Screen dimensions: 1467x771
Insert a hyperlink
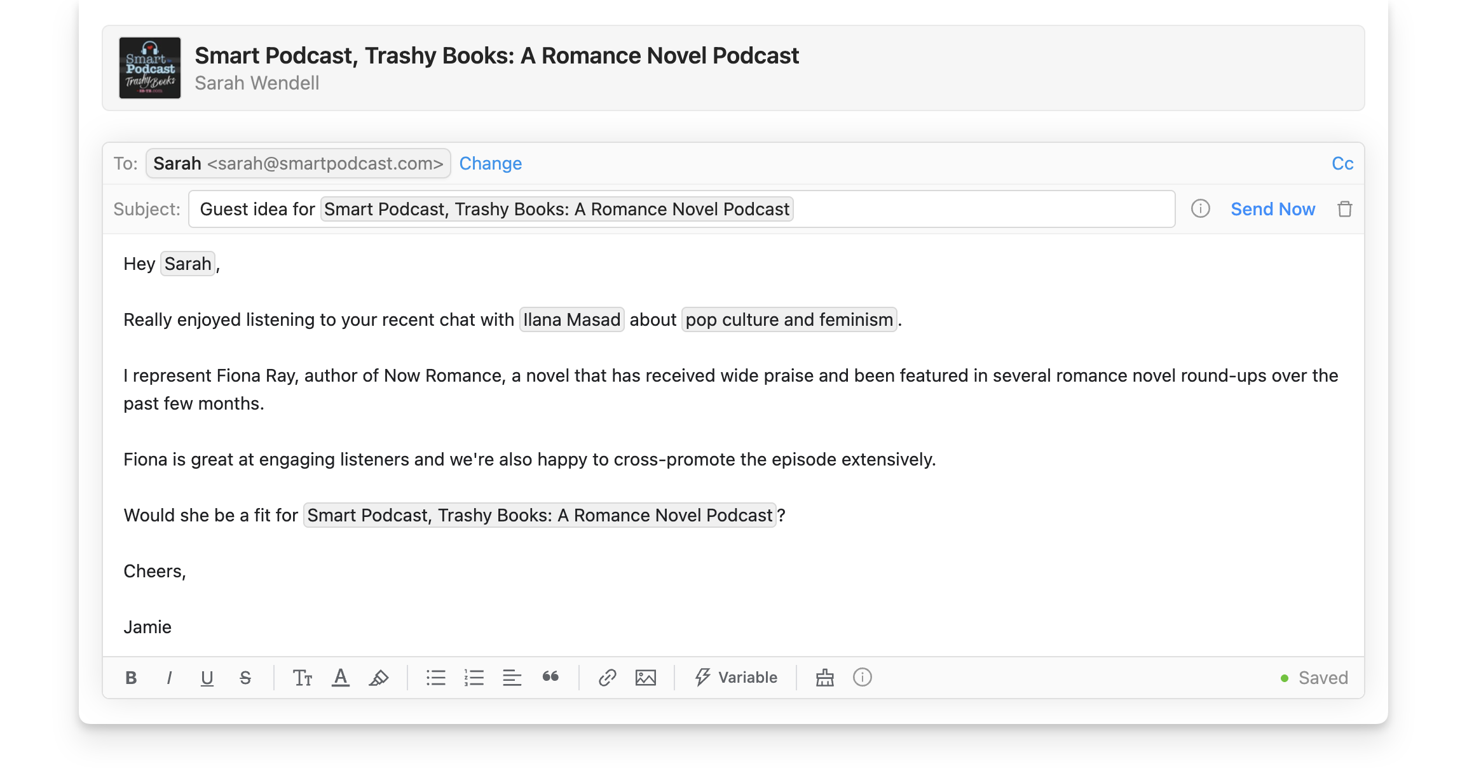point(608,678)
